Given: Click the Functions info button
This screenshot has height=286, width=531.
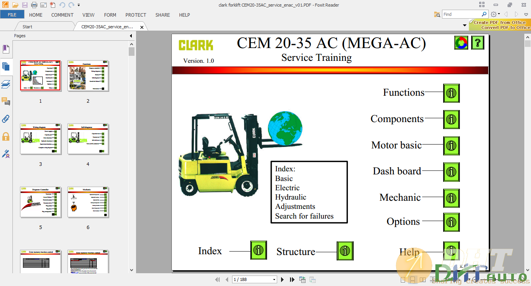Looking at the screenshot, I should click(x=451, y=93).
